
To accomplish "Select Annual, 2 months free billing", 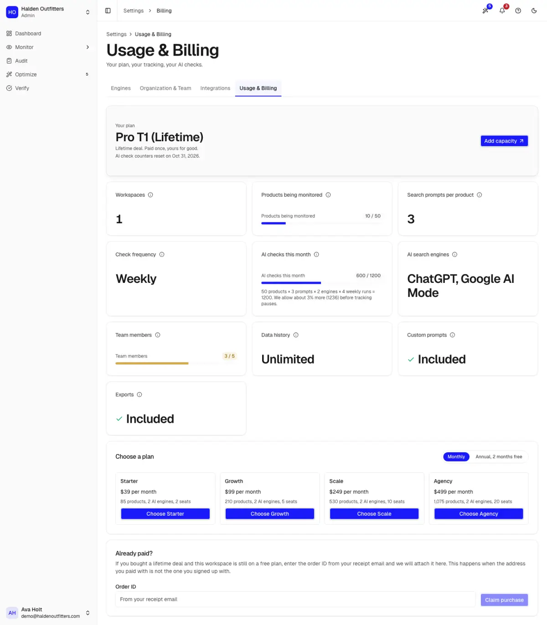I will pos(499,456).
